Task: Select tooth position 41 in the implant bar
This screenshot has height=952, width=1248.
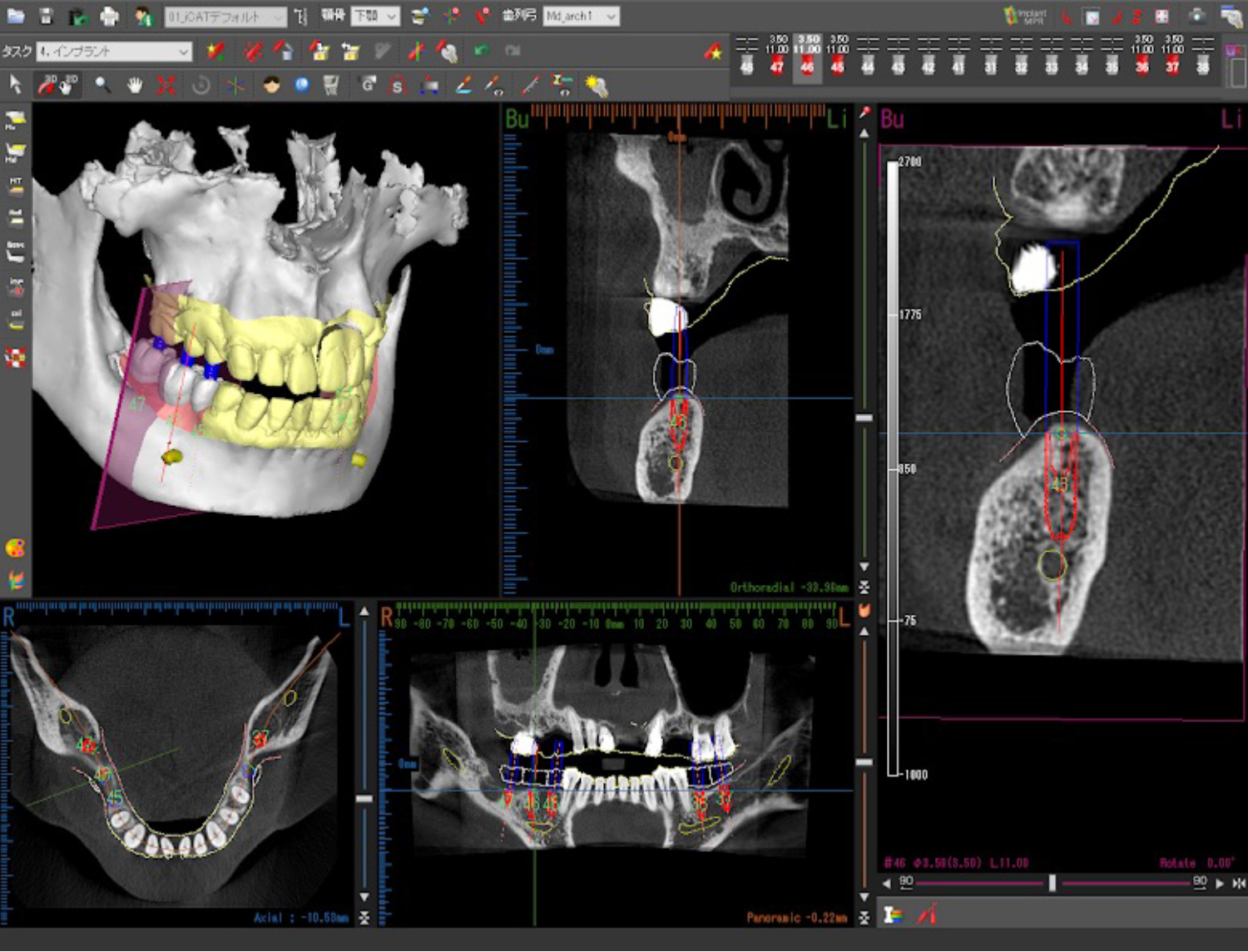Action: 959,57
